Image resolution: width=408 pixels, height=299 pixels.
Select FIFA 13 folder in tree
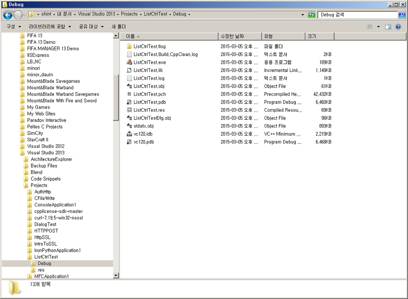[35, 36]
